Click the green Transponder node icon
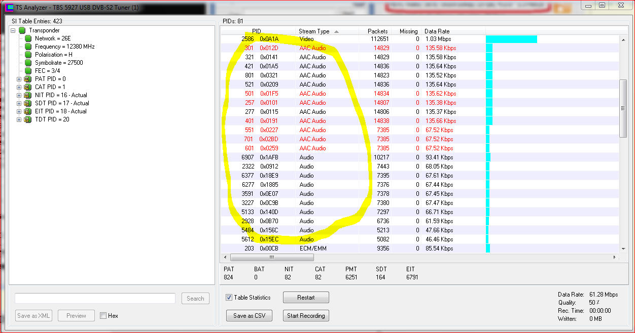635x333 pixels. click(x=22, y=30)
